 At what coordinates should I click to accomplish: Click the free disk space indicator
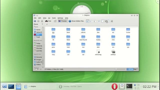click(132, 69)
